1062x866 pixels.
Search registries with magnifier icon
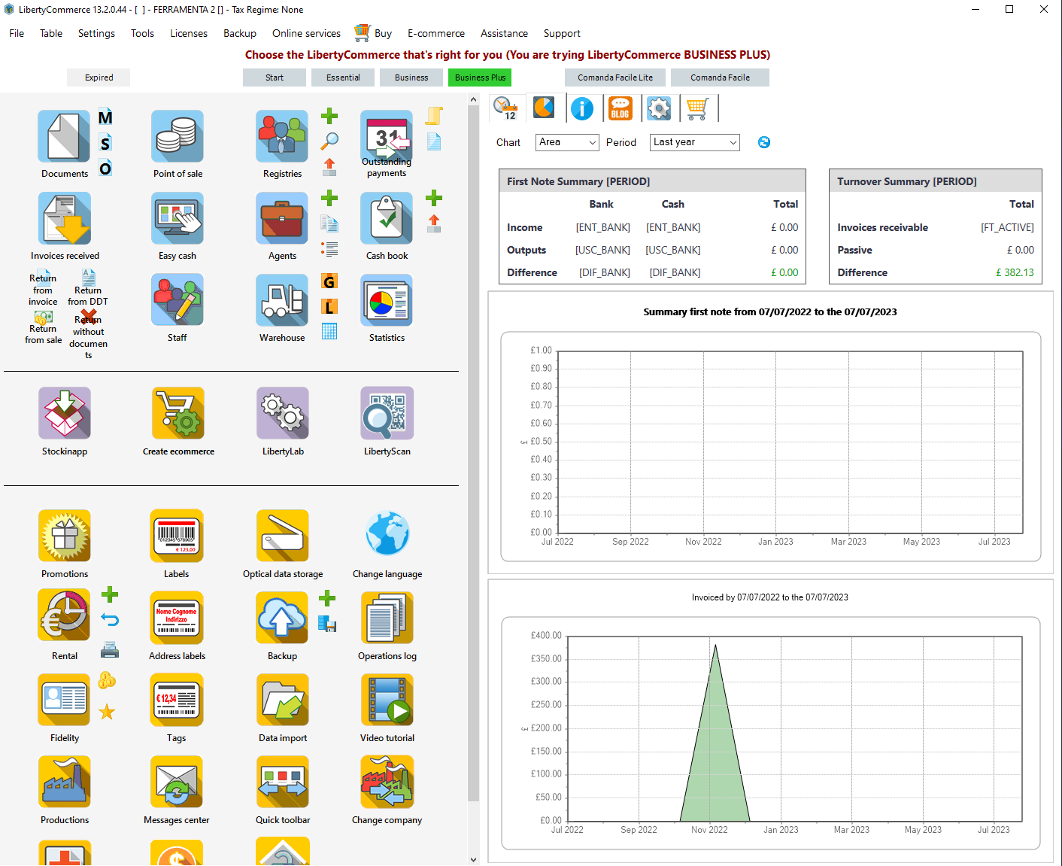pyautogui.click(x=329, y=141)
